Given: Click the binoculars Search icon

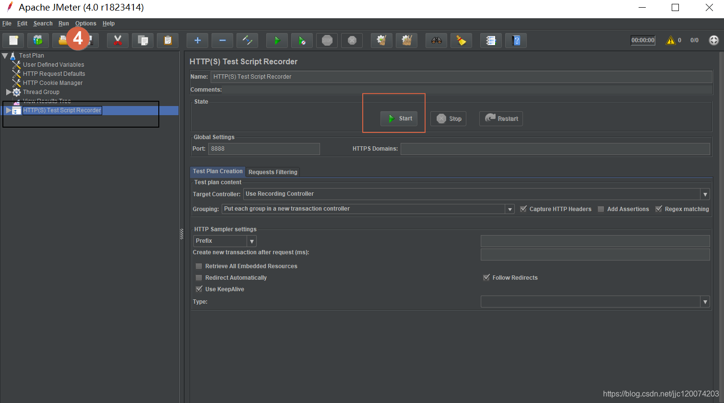Looking at the screenshot, I should point(437,40).
